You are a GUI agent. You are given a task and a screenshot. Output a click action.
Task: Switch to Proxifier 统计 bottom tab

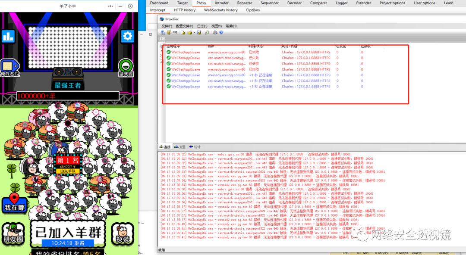pos(195,147)
